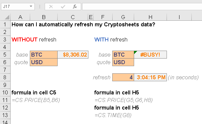Select row 4 header
202x124 pixels.
point(5,47)
